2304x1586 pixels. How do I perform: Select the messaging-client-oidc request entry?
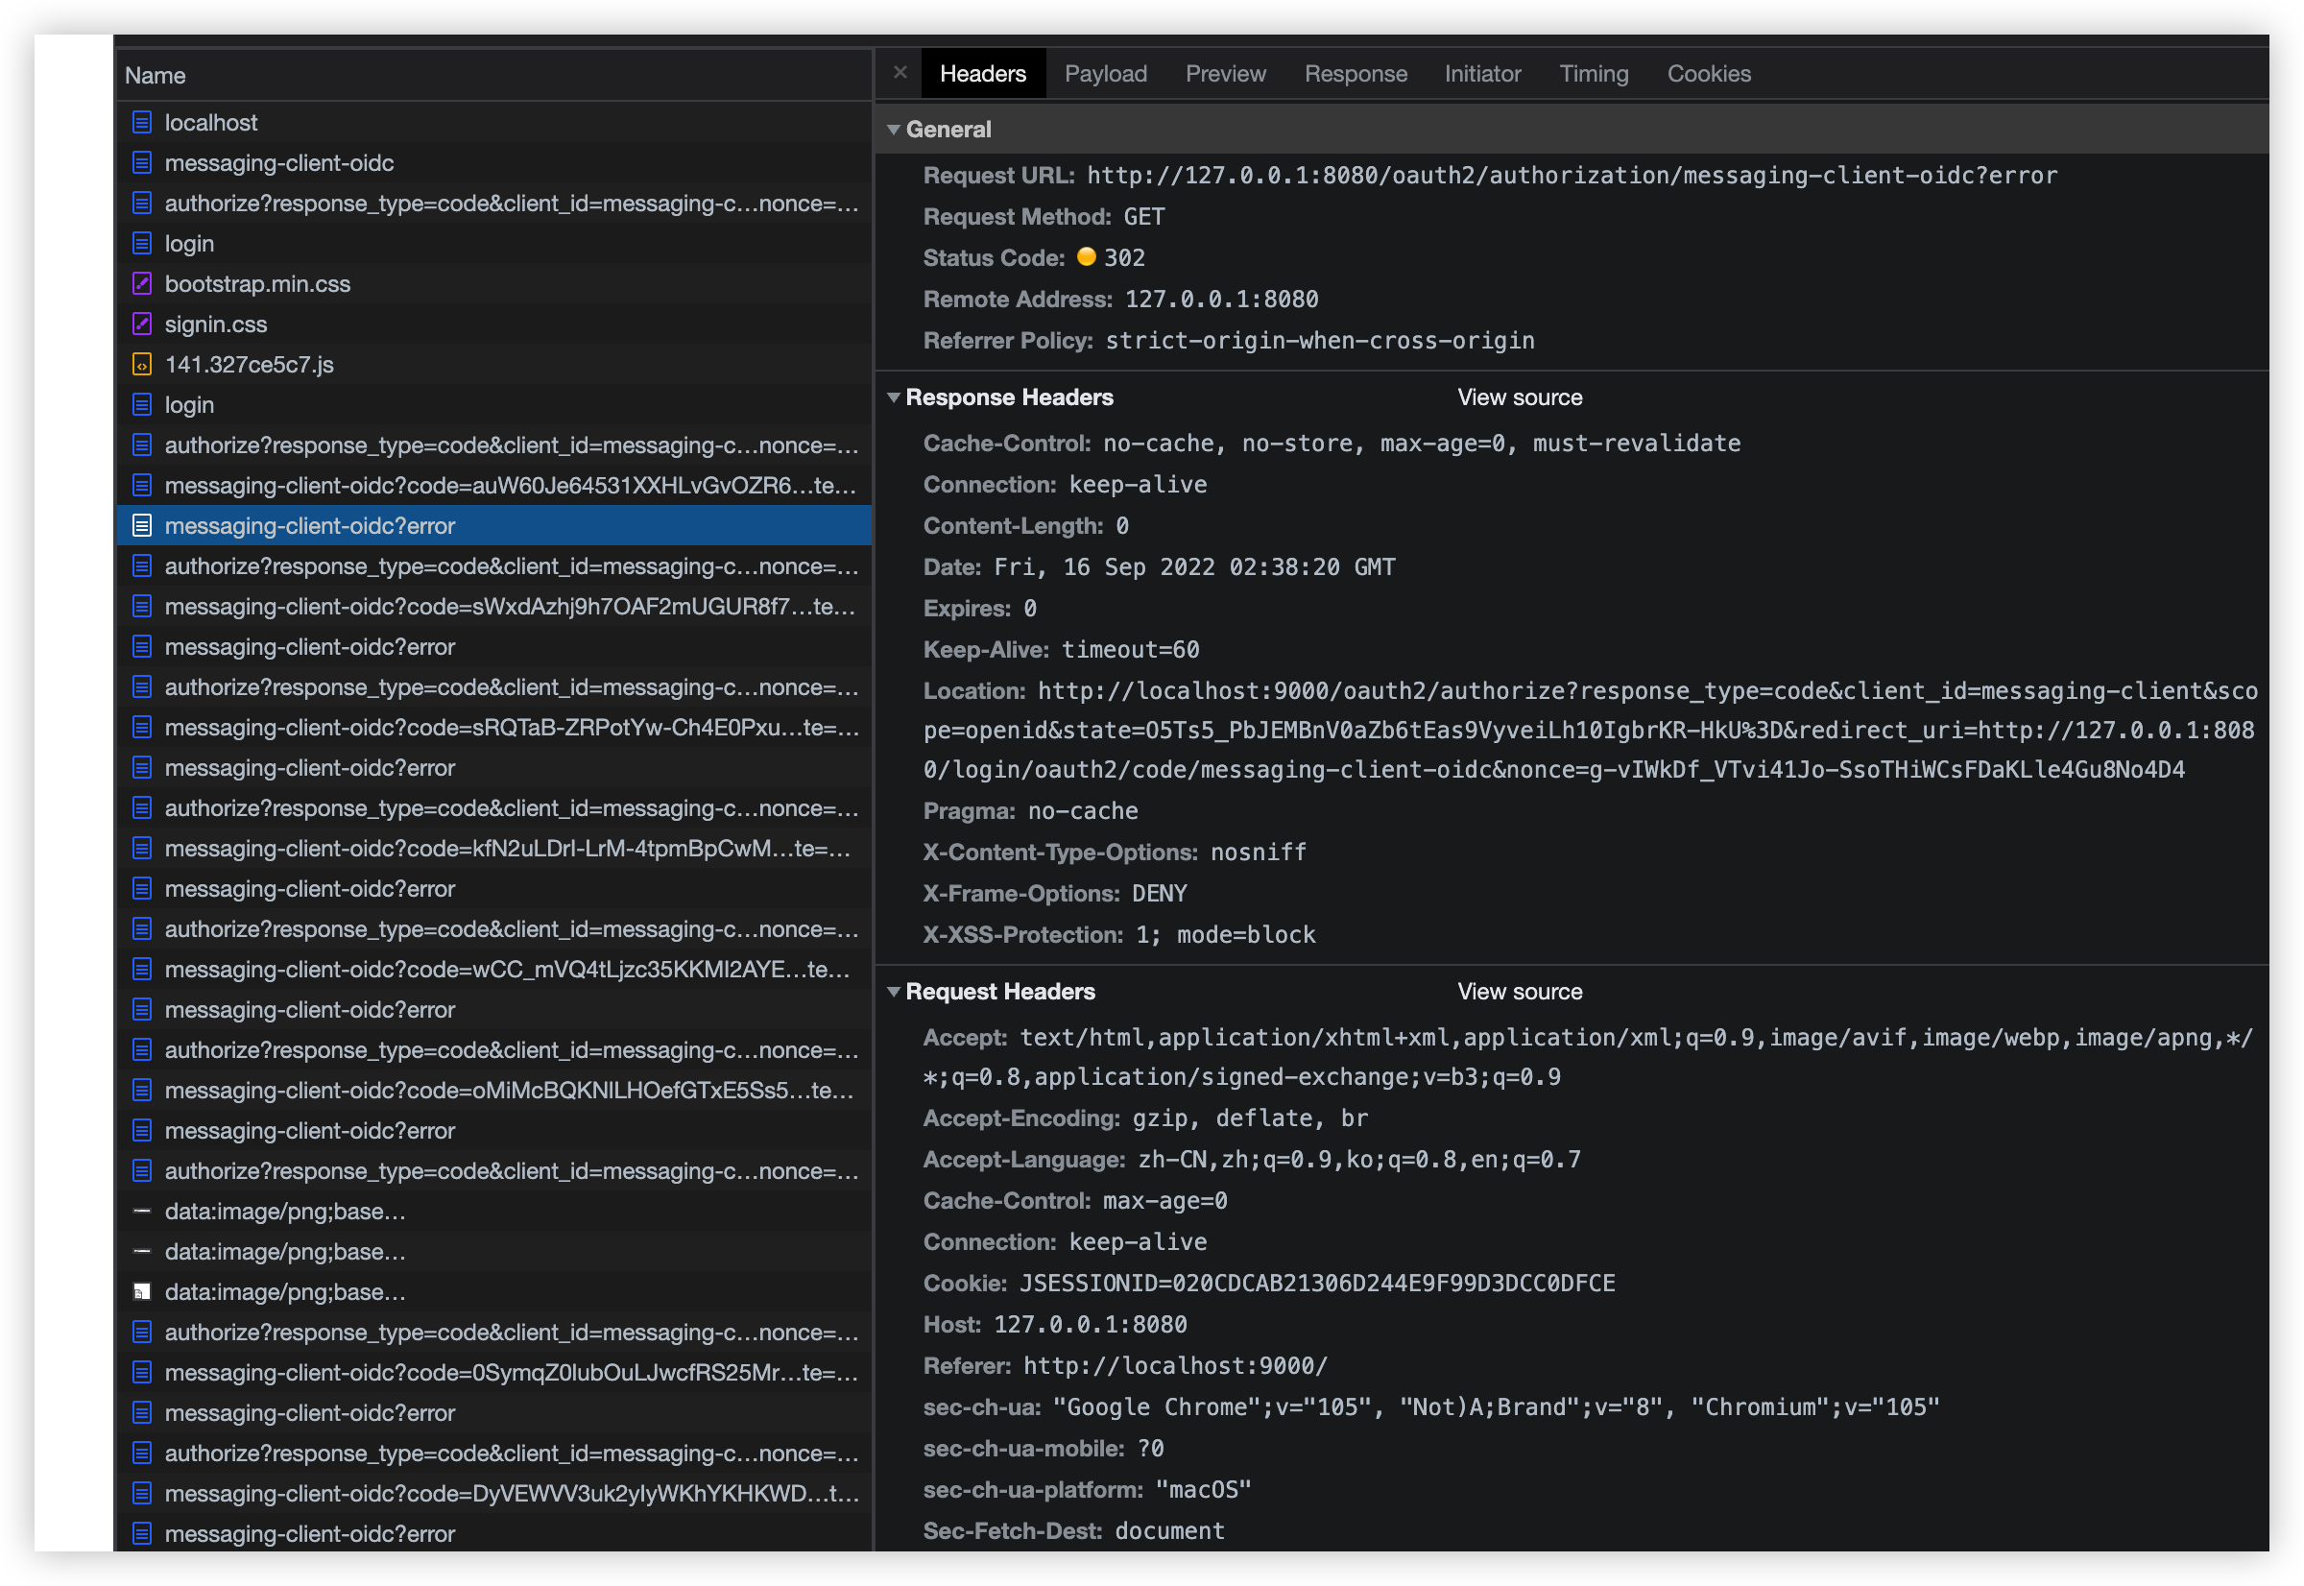279,163
